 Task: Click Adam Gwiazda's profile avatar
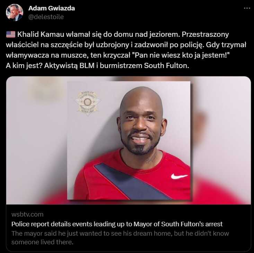point(15,12)
